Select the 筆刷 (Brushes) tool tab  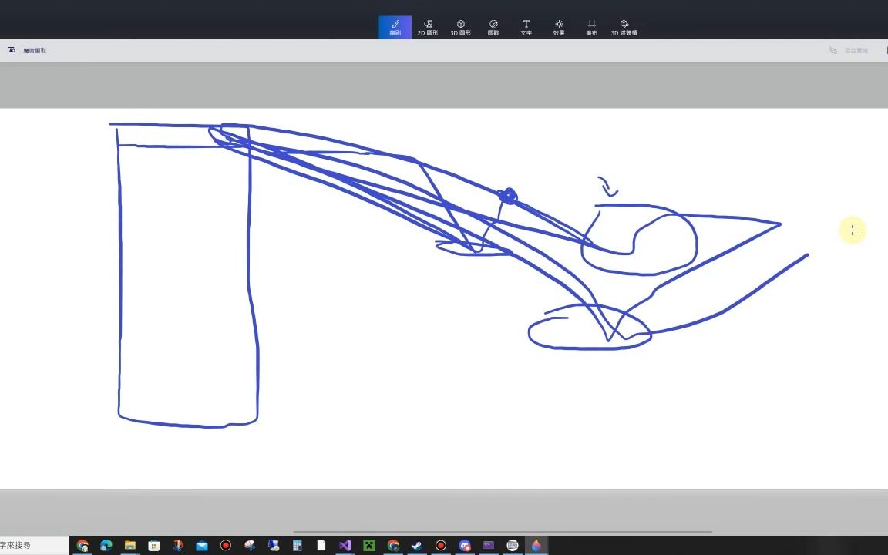395,27
